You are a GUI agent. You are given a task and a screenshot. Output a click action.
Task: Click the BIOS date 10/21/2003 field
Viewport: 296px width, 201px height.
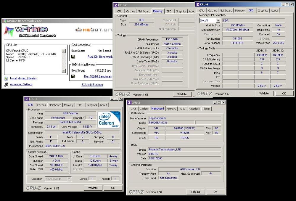click(184, 158)
